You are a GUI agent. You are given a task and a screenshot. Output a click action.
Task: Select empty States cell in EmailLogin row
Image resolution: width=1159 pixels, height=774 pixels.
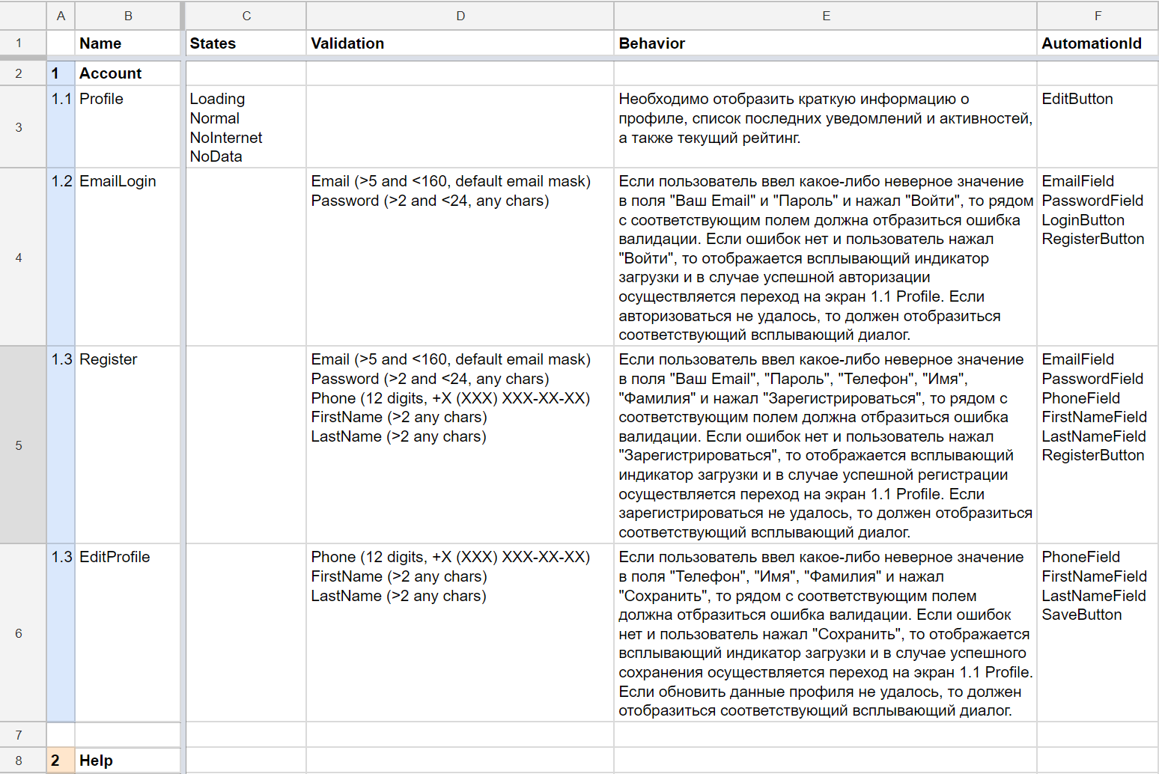pyautogui.click(x=246, y=258)
